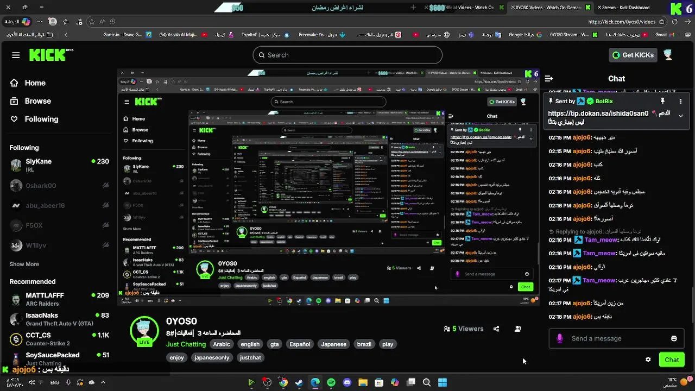The width and height of the screenshot is (695, 391).
Task: Click the taskbar search icon
Action: tap(427, 382)
